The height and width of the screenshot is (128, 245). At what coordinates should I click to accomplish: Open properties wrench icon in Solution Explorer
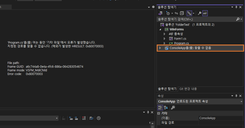click(199, 13)
